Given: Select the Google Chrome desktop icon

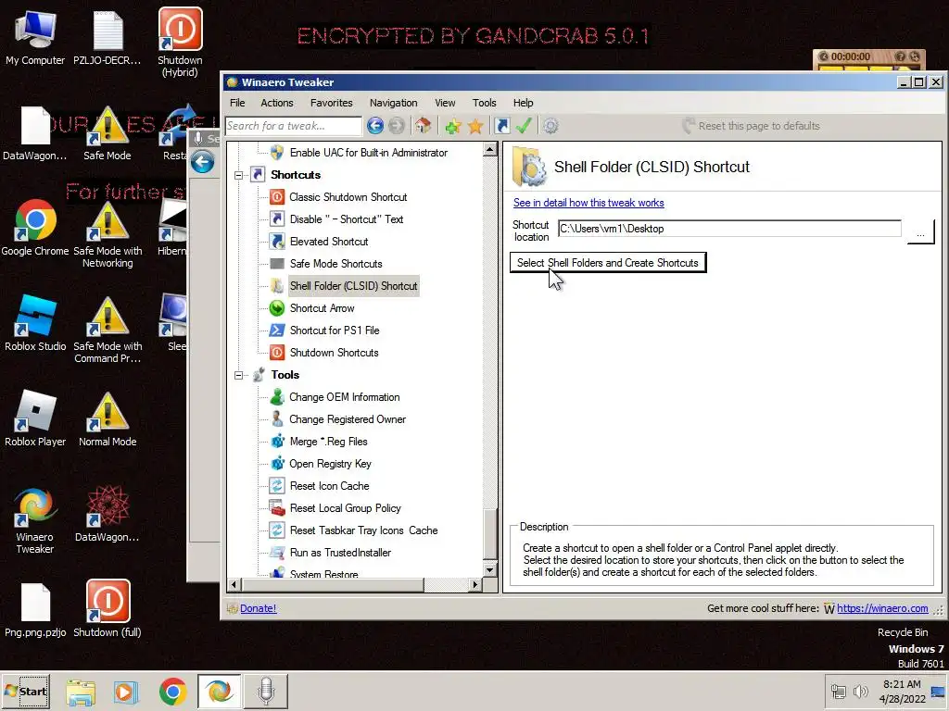Looking at the screenshot, I should pyautogui.click(x=35, y=228).
